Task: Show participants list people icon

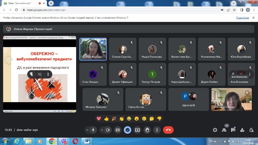Action: [x=224, y=130]
